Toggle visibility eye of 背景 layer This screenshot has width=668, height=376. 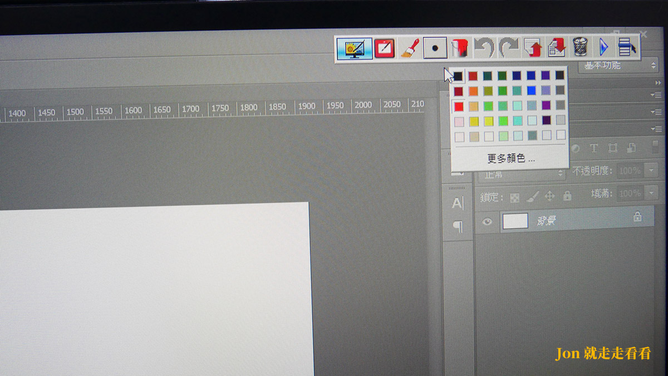click(488, 222)
